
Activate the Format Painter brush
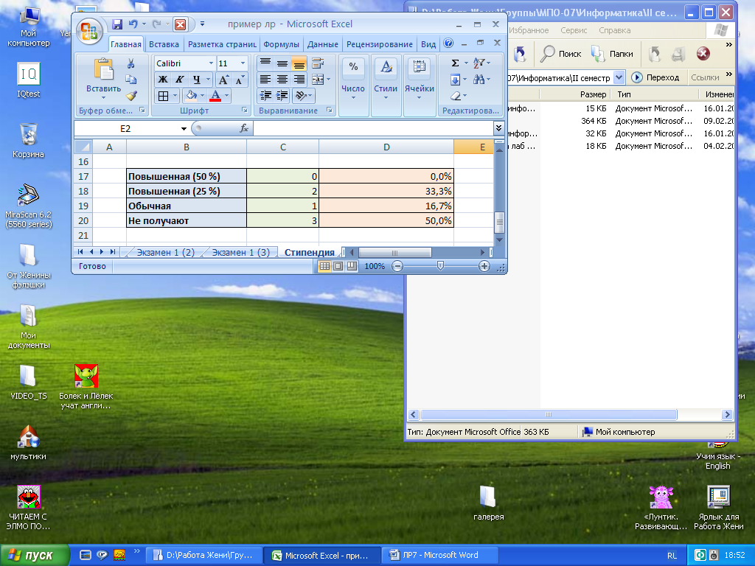point(131,96)
